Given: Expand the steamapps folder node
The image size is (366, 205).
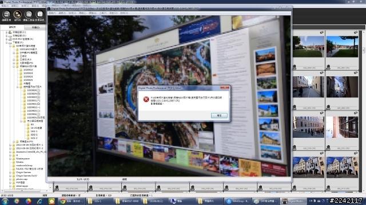Looking at the screenshot, I should tap(10, 186).
